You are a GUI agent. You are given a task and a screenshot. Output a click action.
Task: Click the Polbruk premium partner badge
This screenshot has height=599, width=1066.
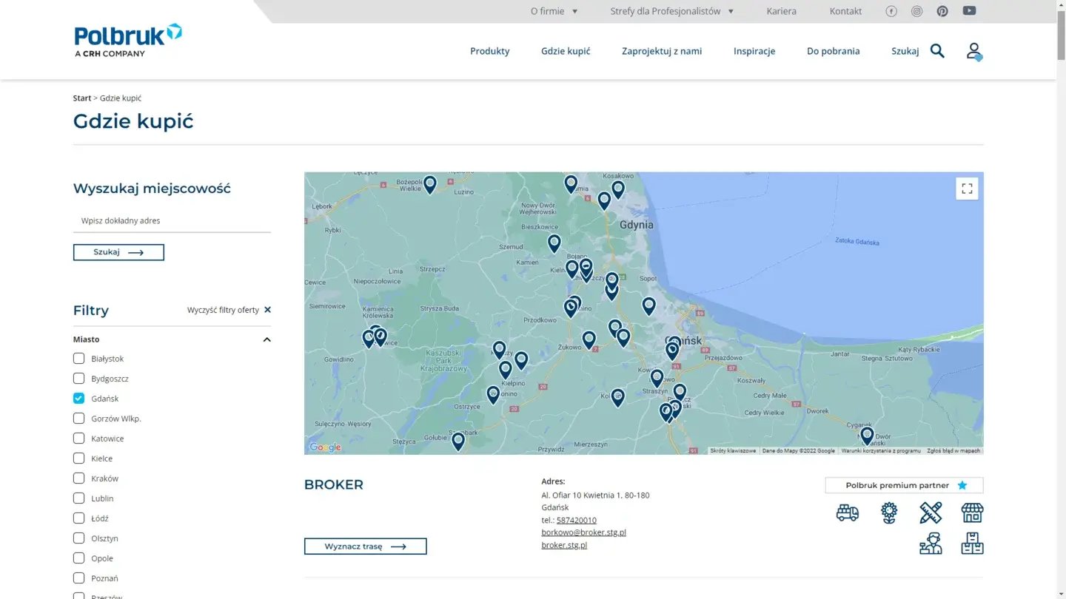tap(905, 485)
